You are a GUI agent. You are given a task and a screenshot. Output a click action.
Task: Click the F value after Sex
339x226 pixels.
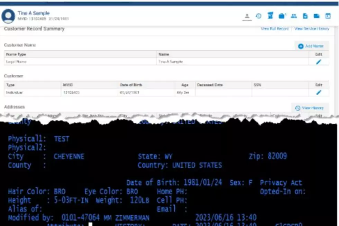[x=250, y=183]
